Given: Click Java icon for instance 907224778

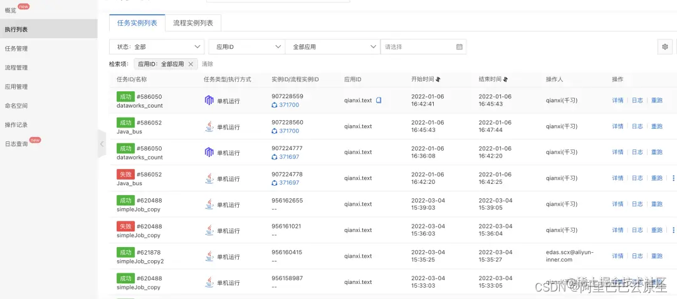Looking at the screenshot, I should pos(209,178).
